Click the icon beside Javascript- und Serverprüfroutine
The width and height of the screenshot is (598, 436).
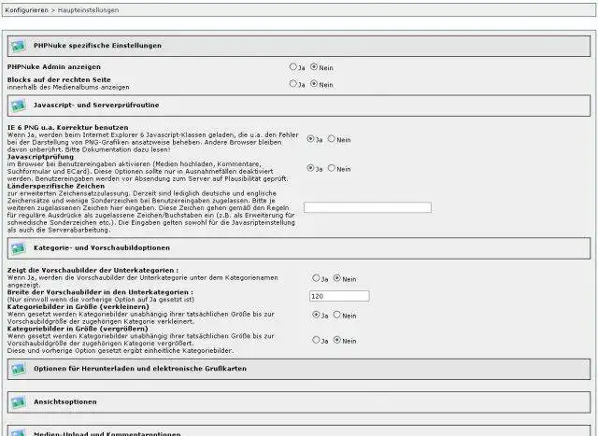pyautogui.click(x=19, y=105)
